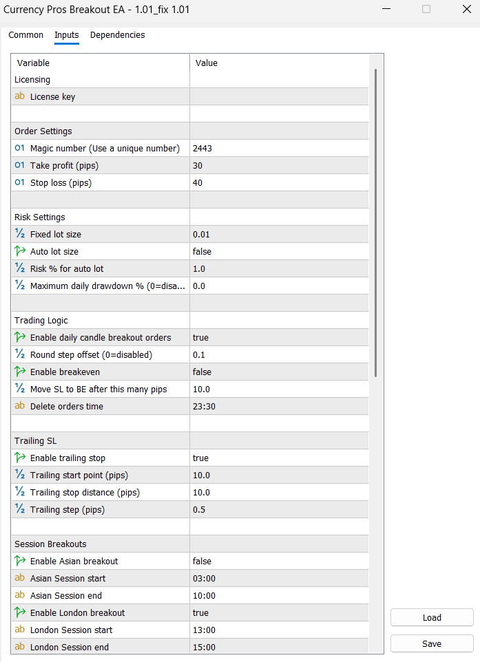Open the Enable daily candle breakout value dropdown
Image resolution: width=480 pixels, height=662 pixels.
click(x=279, y=337)
